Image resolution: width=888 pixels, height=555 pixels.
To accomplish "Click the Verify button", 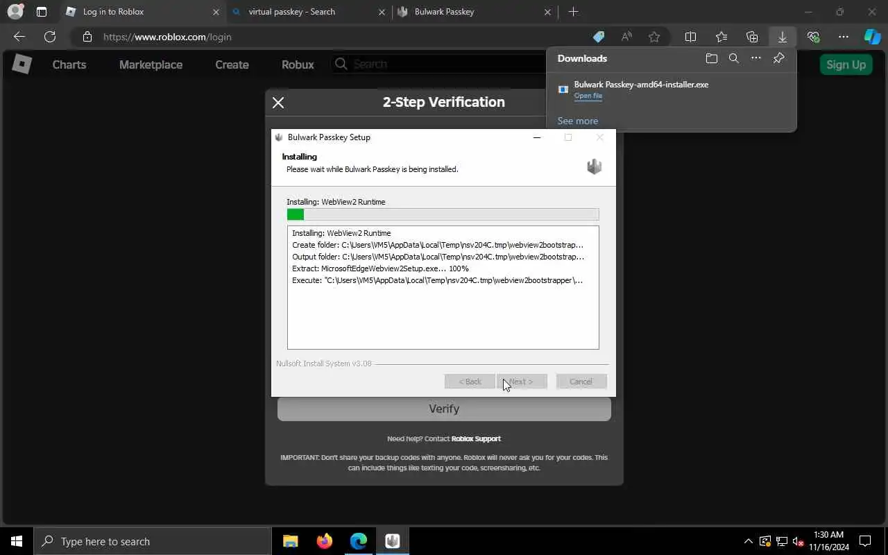I will [444, 409].
